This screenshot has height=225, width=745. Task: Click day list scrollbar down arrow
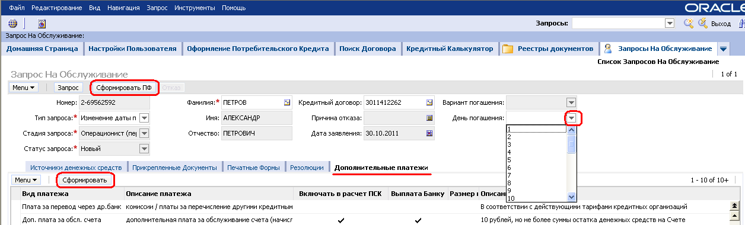[x=572, y=197]
